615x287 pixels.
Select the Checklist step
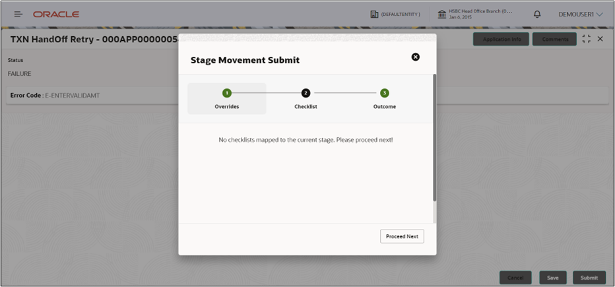pyautogui.click(x=306, y=99)
